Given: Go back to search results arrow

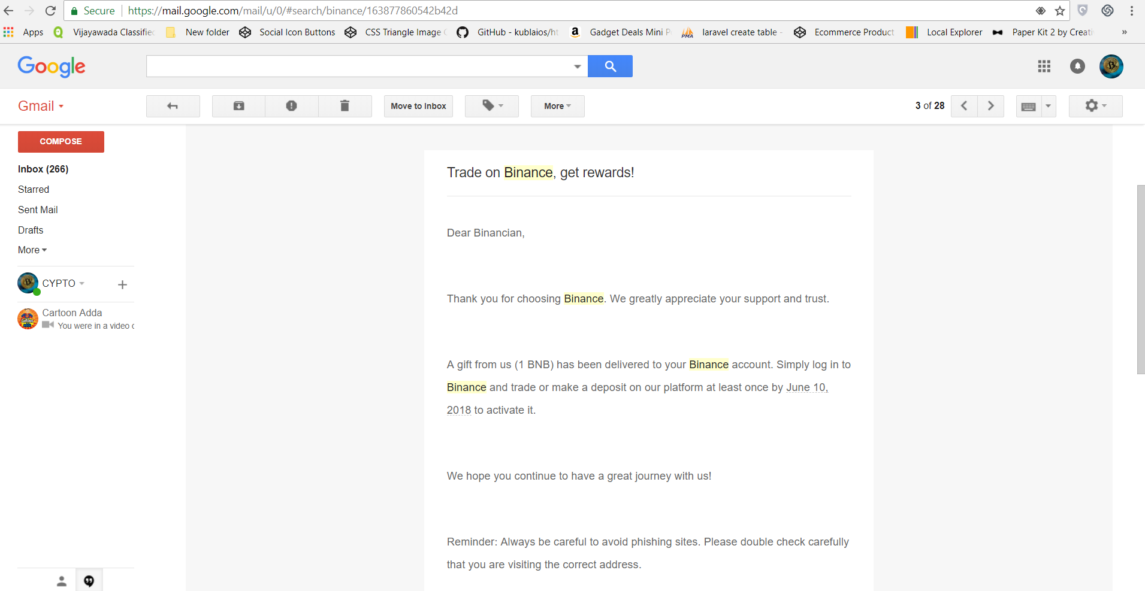Looking at the screenshot, I should click(x=173, y=106).
